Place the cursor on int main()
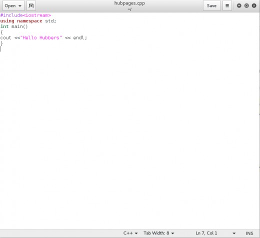Image resolution: width=260 pixels, height=238 pixels. pyautogui.click(x=14, y=26)
